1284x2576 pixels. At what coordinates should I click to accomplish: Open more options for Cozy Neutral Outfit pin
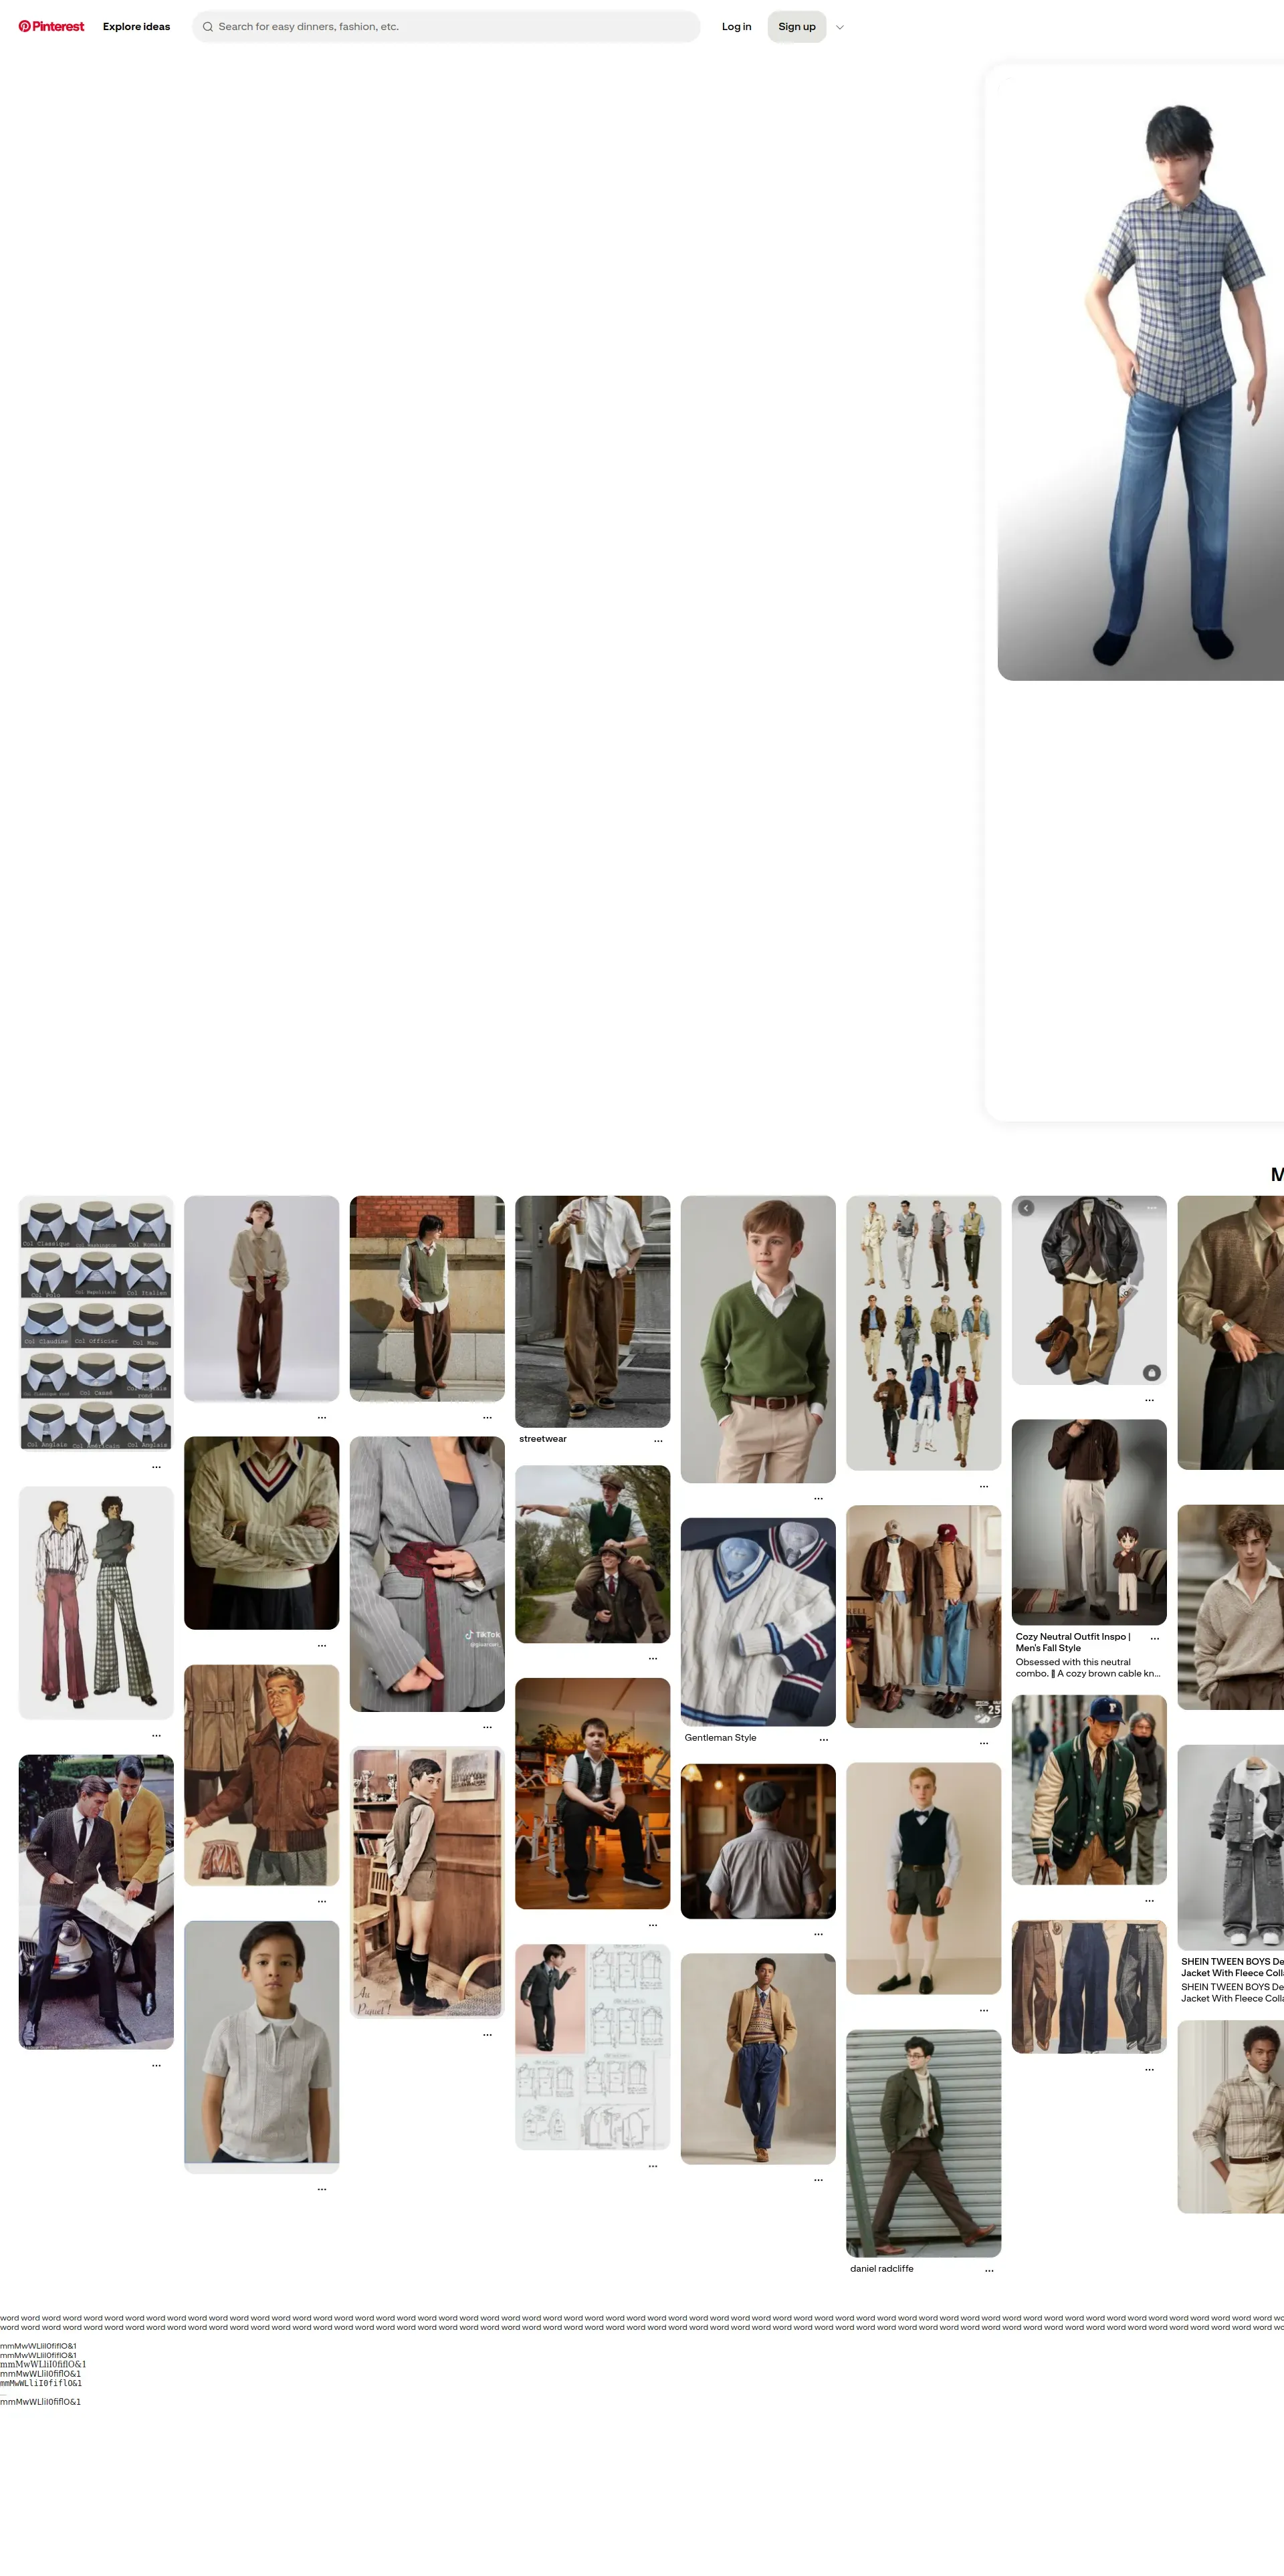point(1154,1638)
